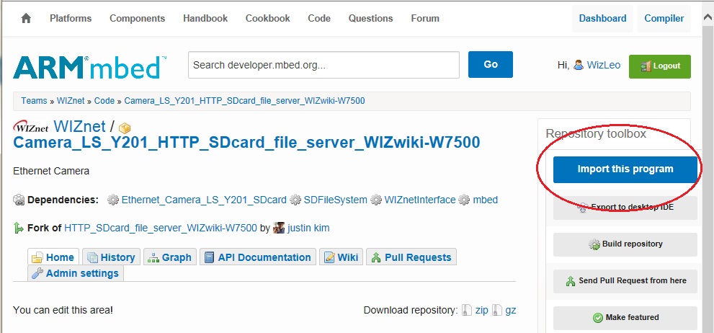Open the Compiler button

click(664, 19)
